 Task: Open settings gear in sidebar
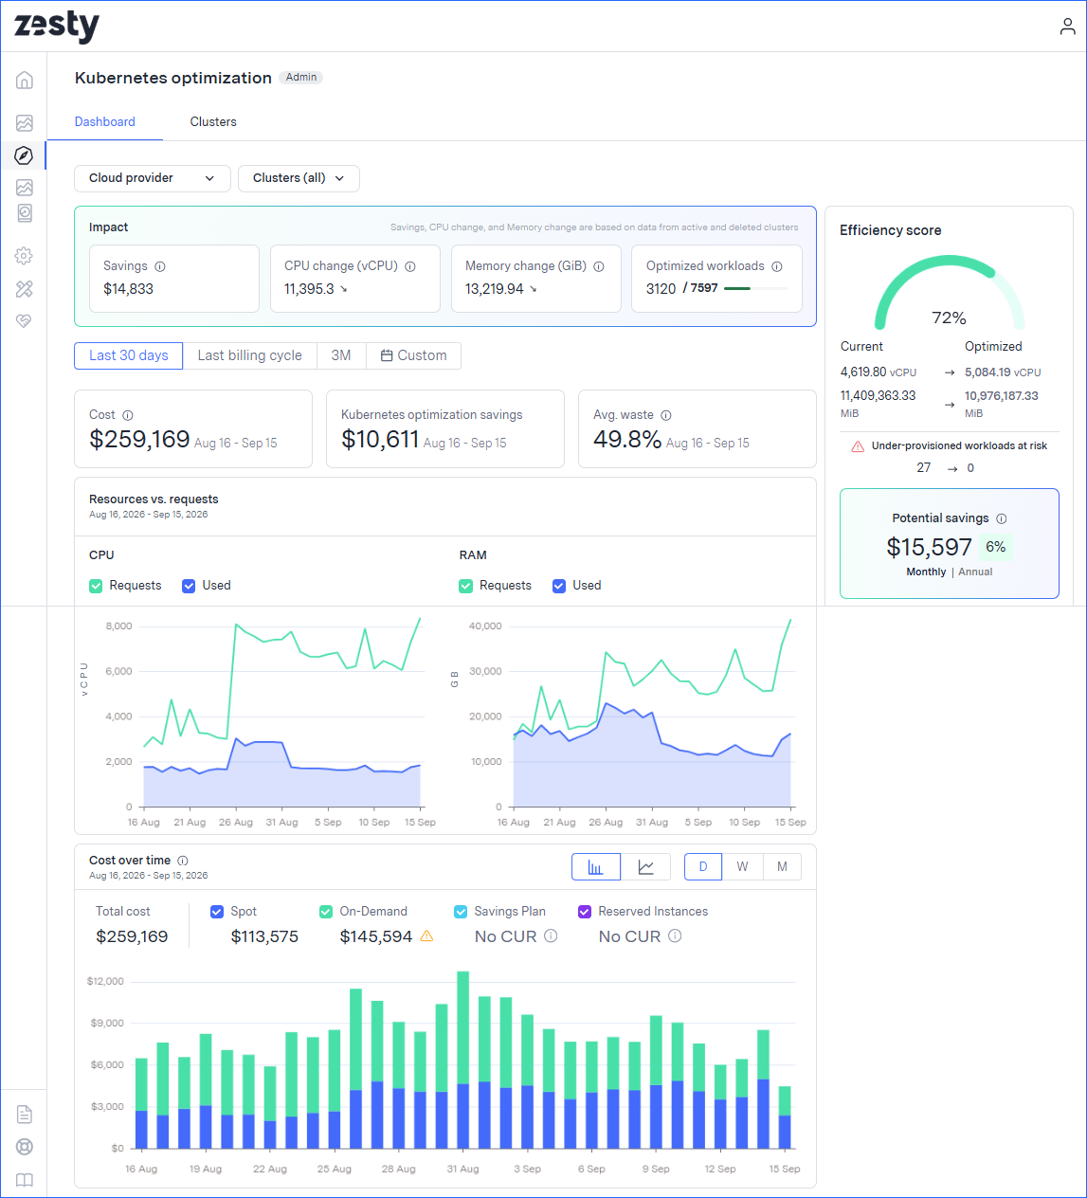point(25,256)
